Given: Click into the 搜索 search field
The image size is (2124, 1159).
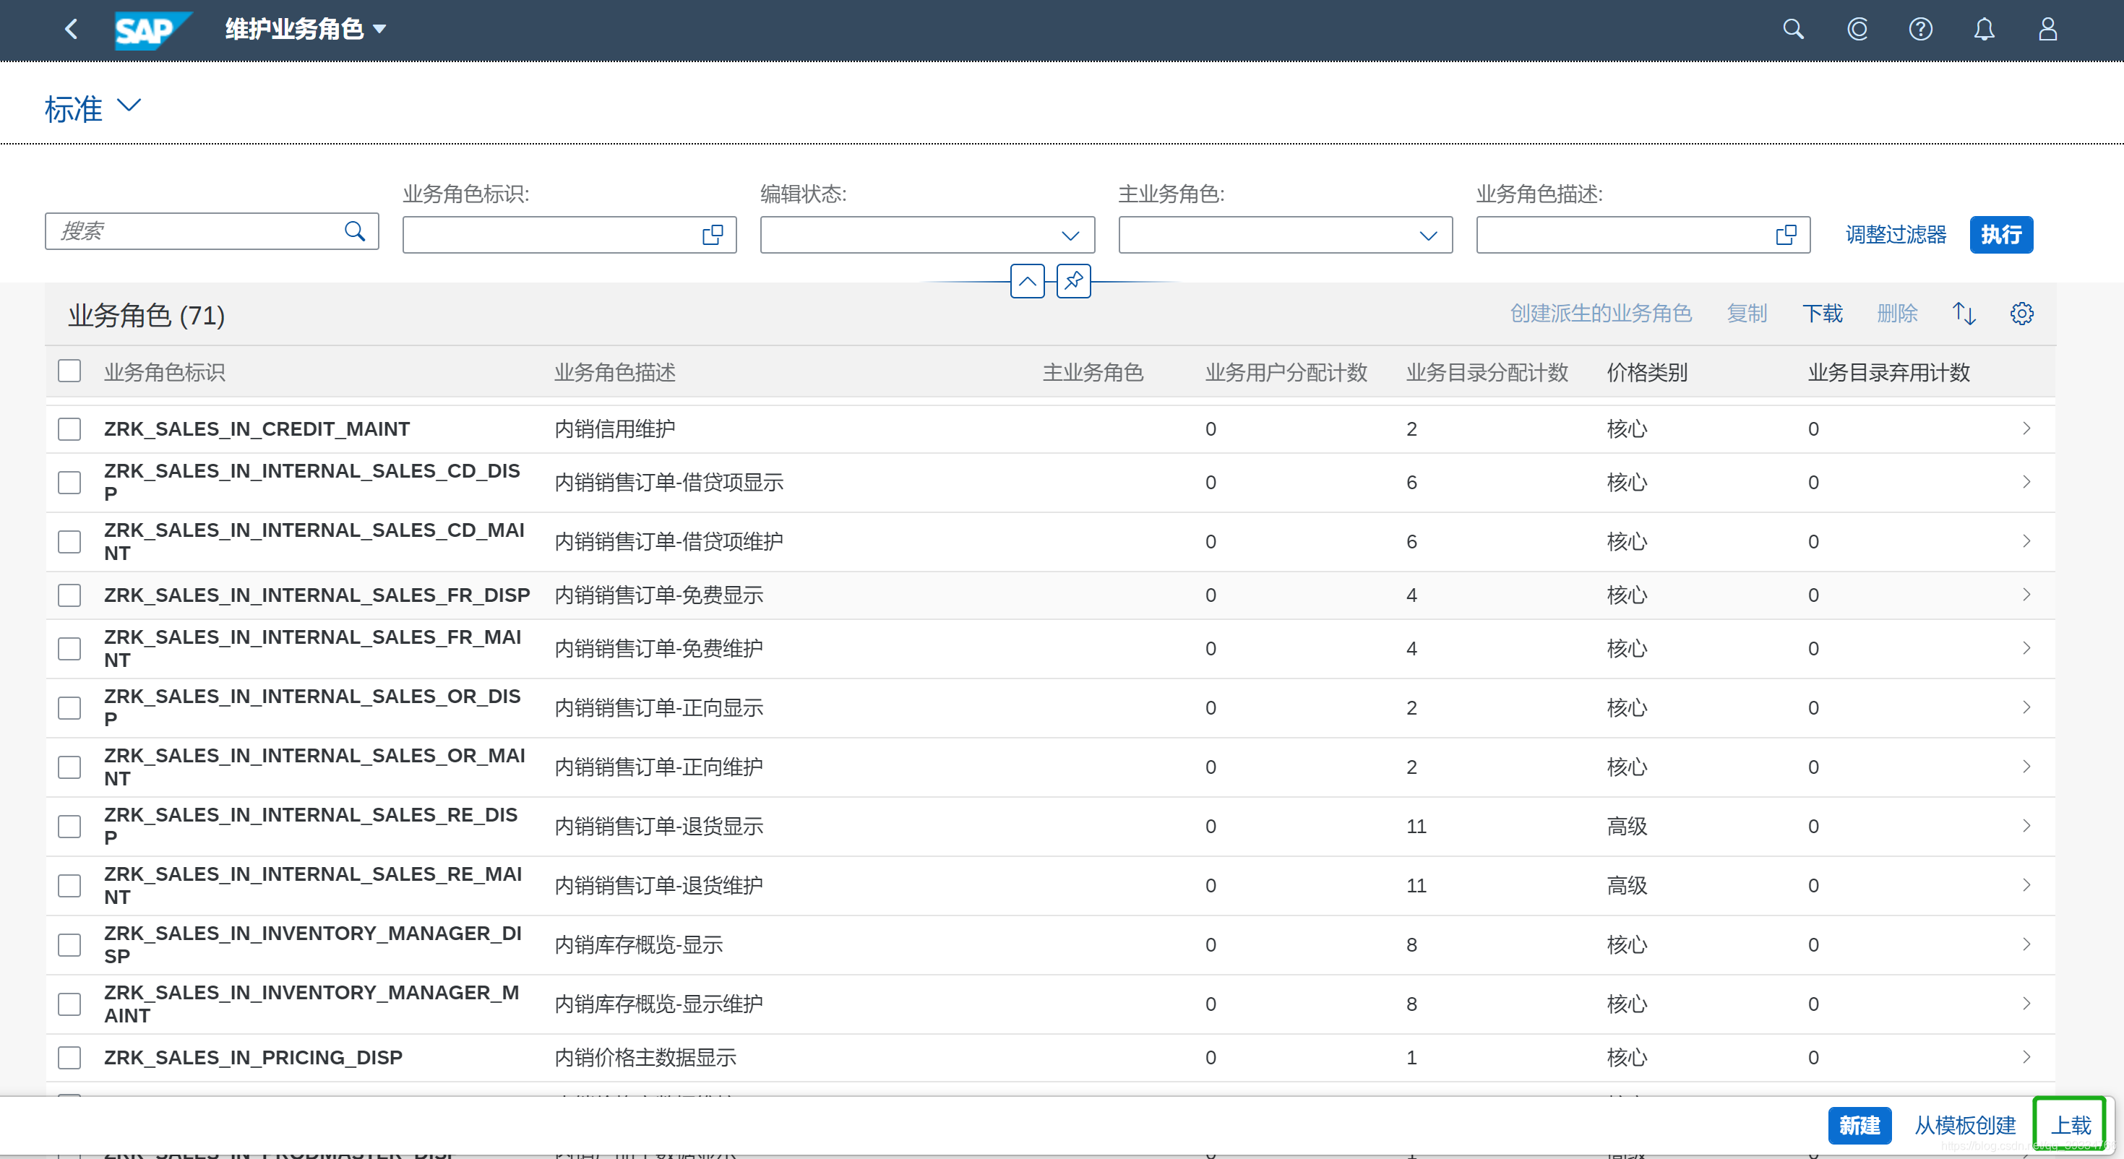Looking at the screenshot, I should 198,232.
